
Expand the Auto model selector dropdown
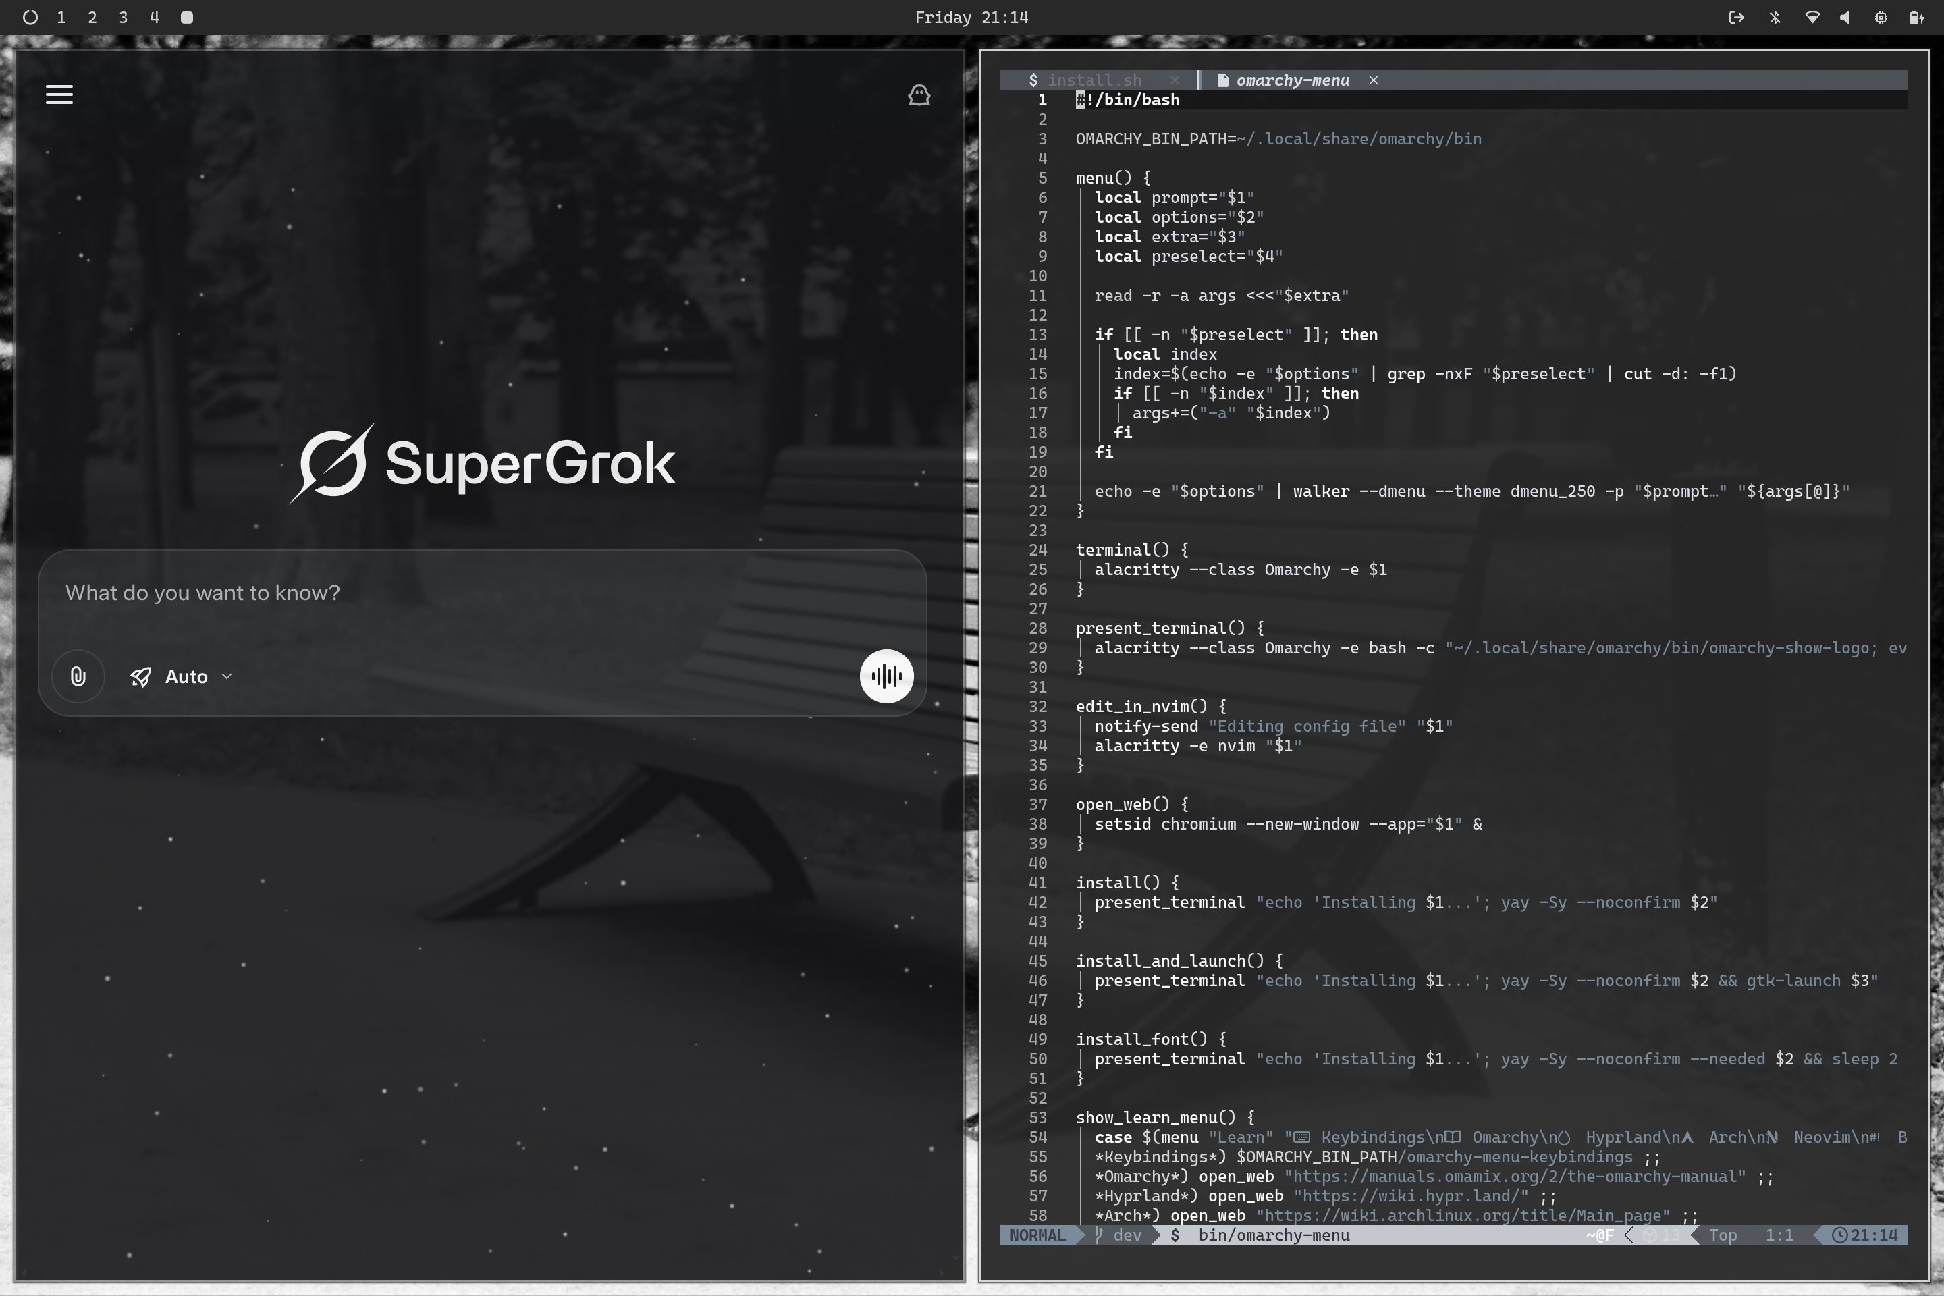click(182, 677)
